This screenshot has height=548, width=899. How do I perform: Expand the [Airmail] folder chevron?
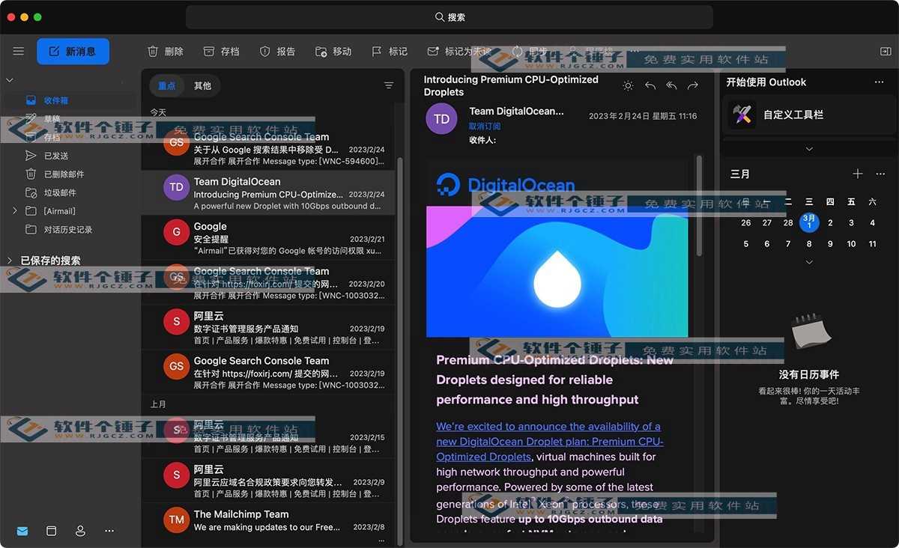coord(15,211)
